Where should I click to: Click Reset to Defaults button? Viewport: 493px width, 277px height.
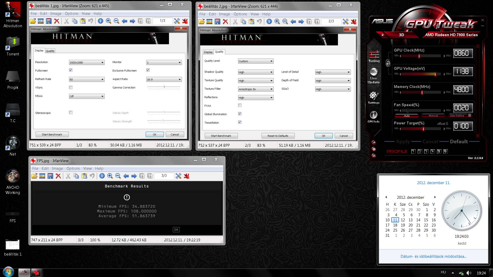[x=278, y=136]
